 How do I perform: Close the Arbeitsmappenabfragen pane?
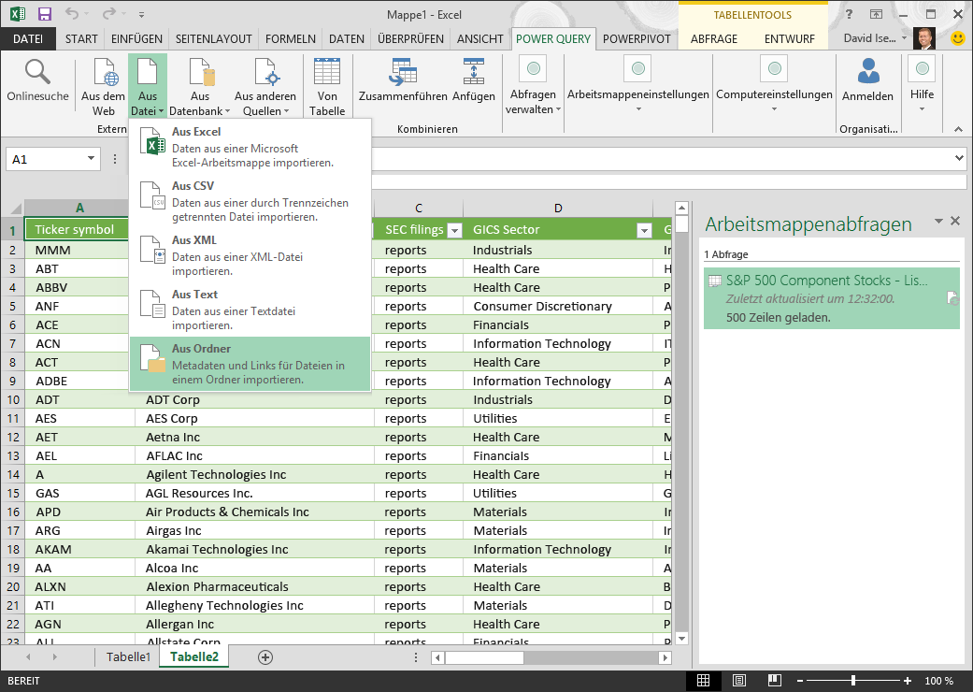coord(955,221)
